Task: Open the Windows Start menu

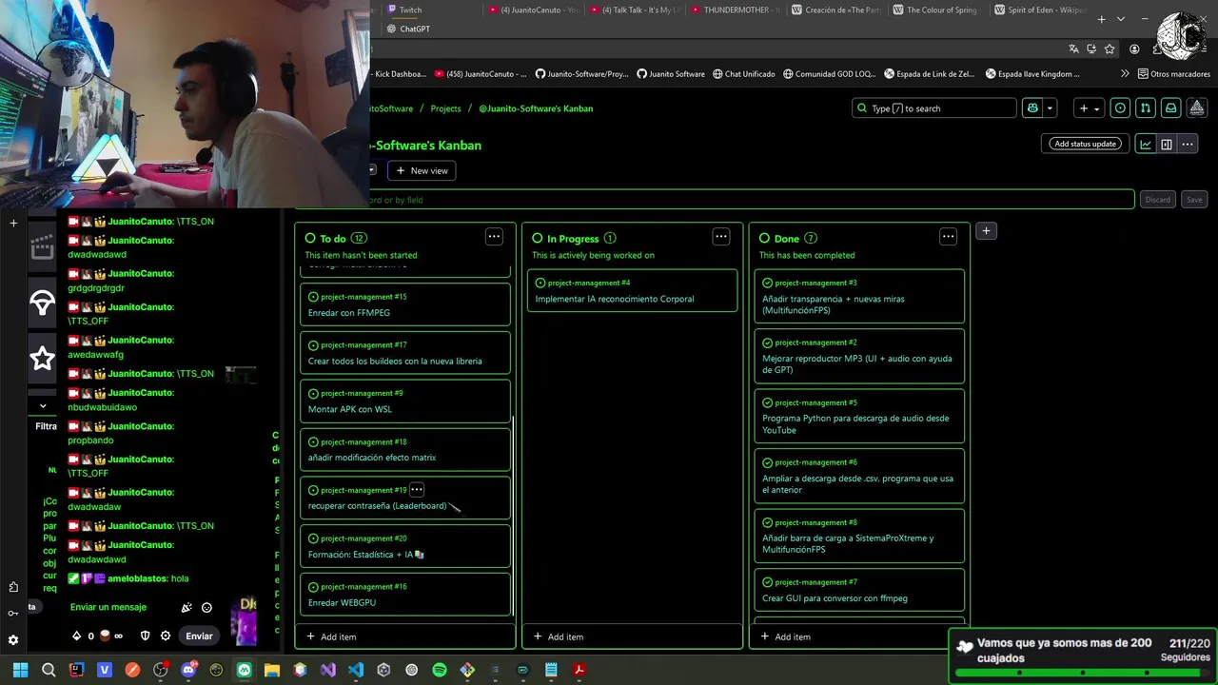Action: tap(21, 670)
